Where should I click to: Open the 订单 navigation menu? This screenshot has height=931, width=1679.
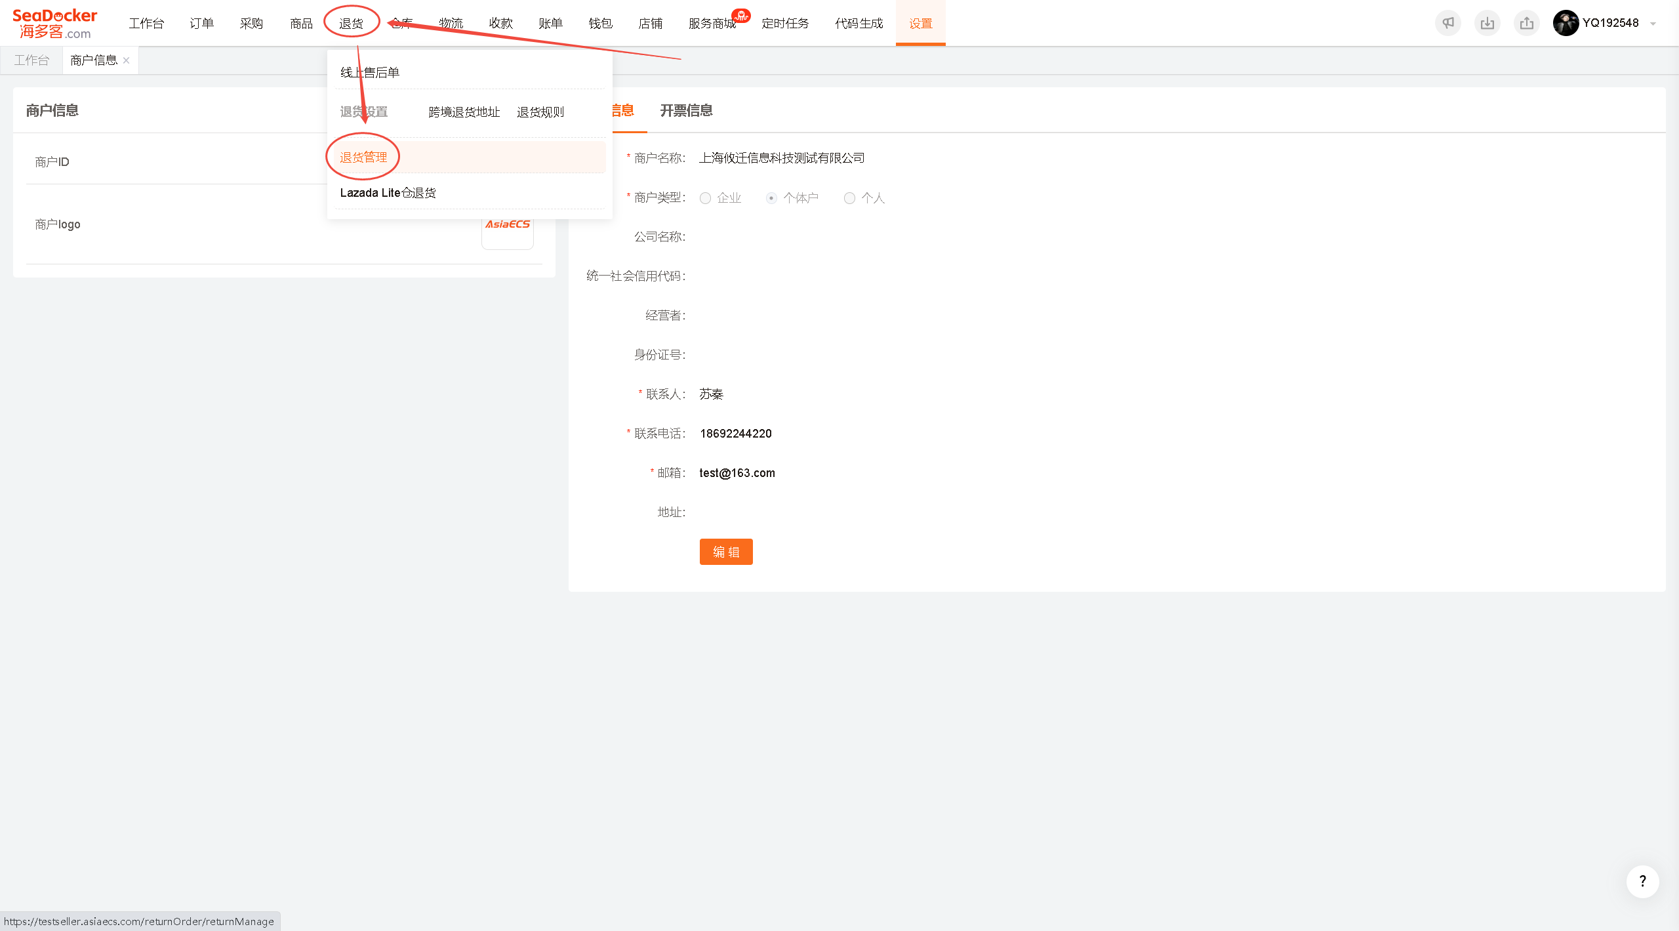tap(201, 24)
